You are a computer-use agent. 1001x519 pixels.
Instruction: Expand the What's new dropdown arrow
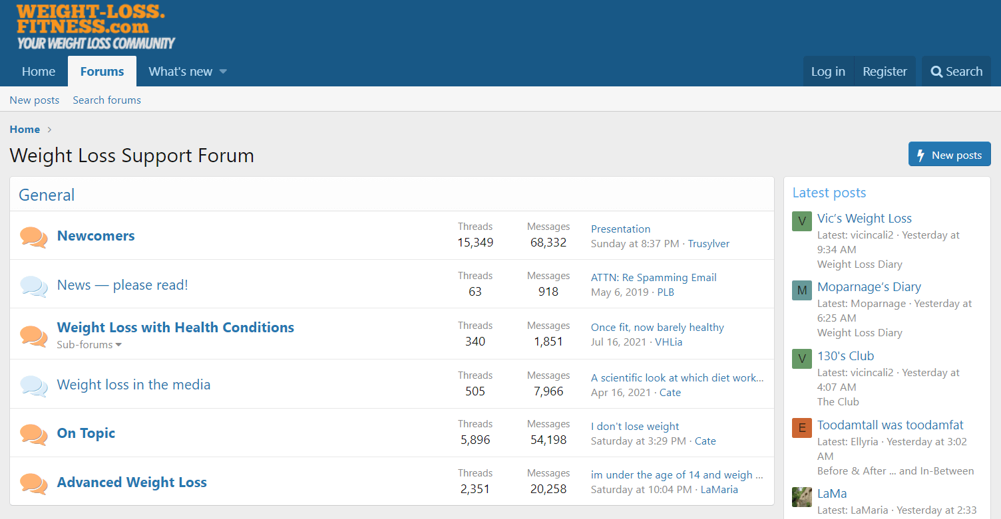[223, 72]
